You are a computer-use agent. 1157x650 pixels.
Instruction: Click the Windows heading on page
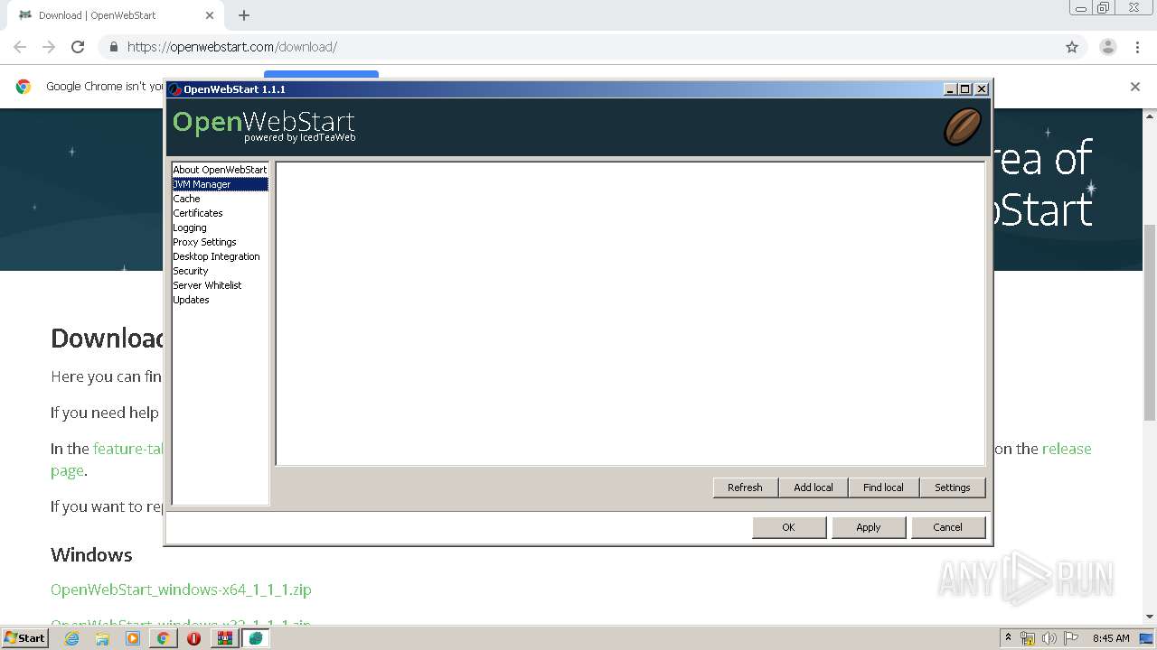click(91, 555)
